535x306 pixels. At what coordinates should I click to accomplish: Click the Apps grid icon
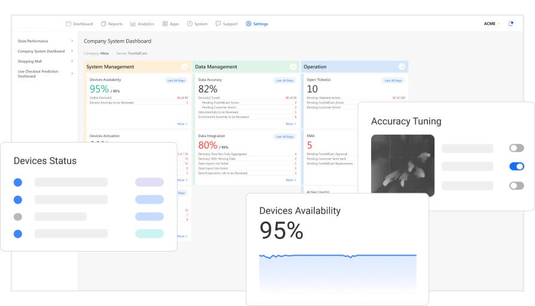pos(165,24)
